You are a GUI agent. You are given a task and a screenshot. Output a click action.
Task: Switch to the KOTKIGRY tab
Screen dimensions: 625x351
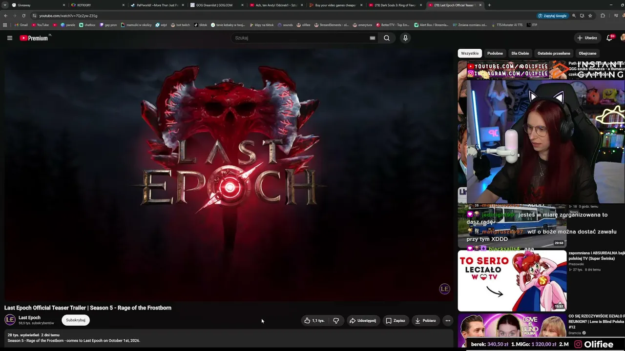tap(97, 5)
